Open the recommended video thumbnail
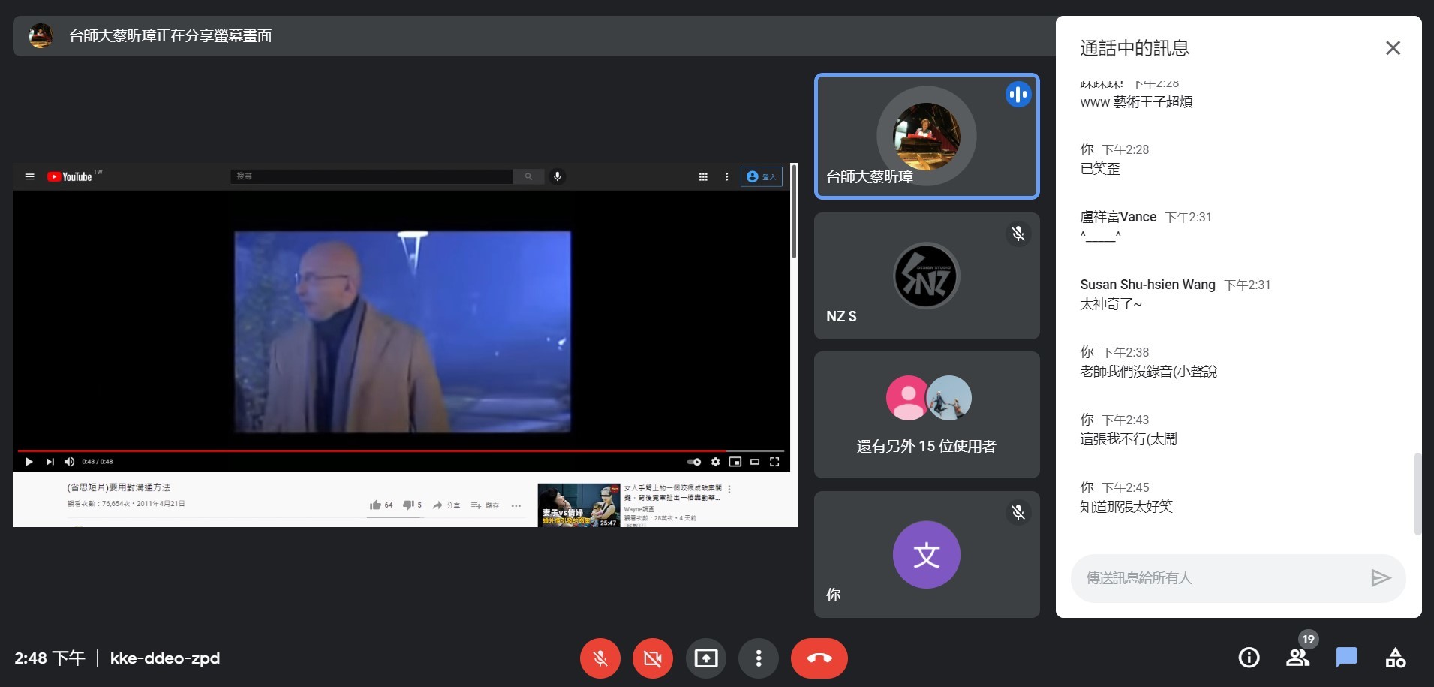This screenshot has width=1434, height=687. [579, 505]
